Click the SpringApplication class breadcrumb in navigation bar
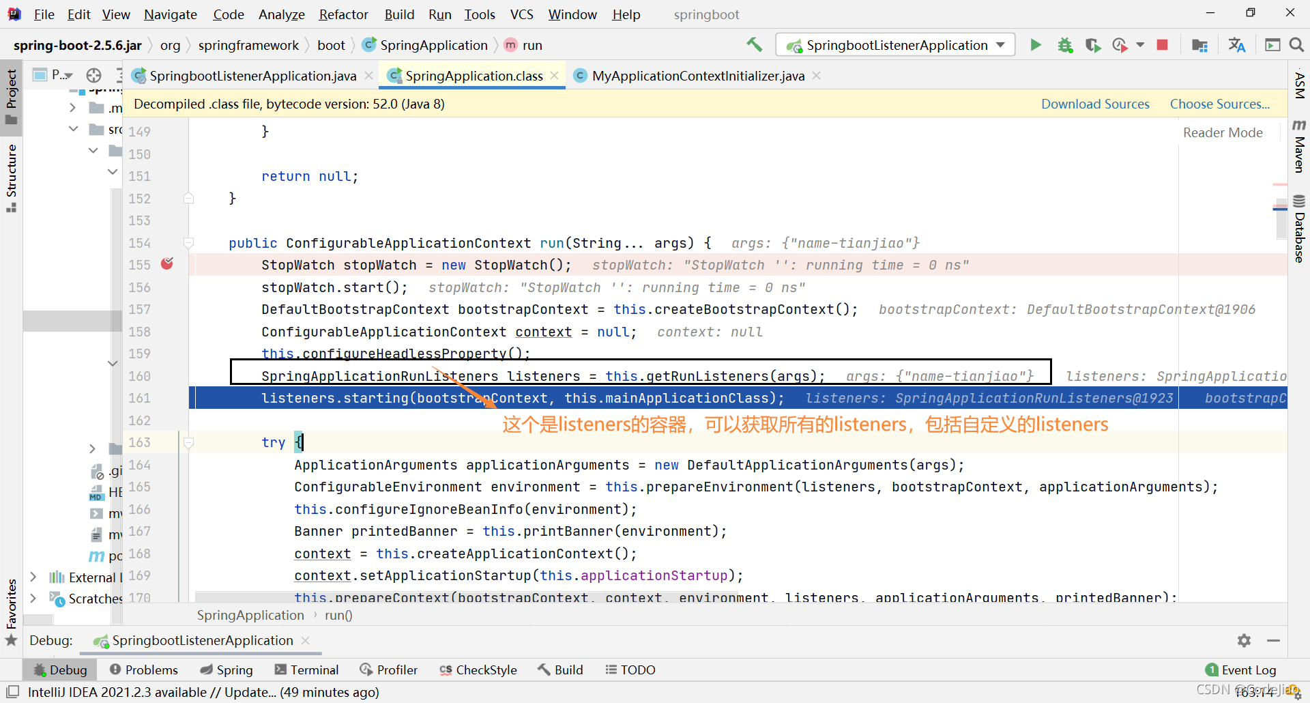The width and height of the screenshot is (1310, 703). (x=426, y=45)
